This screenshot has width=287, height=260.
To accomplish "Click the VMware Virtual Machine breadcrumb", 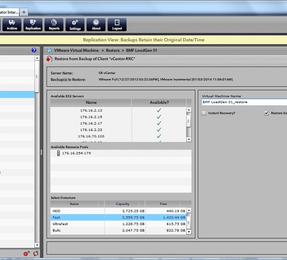I will tap(77, 51).
